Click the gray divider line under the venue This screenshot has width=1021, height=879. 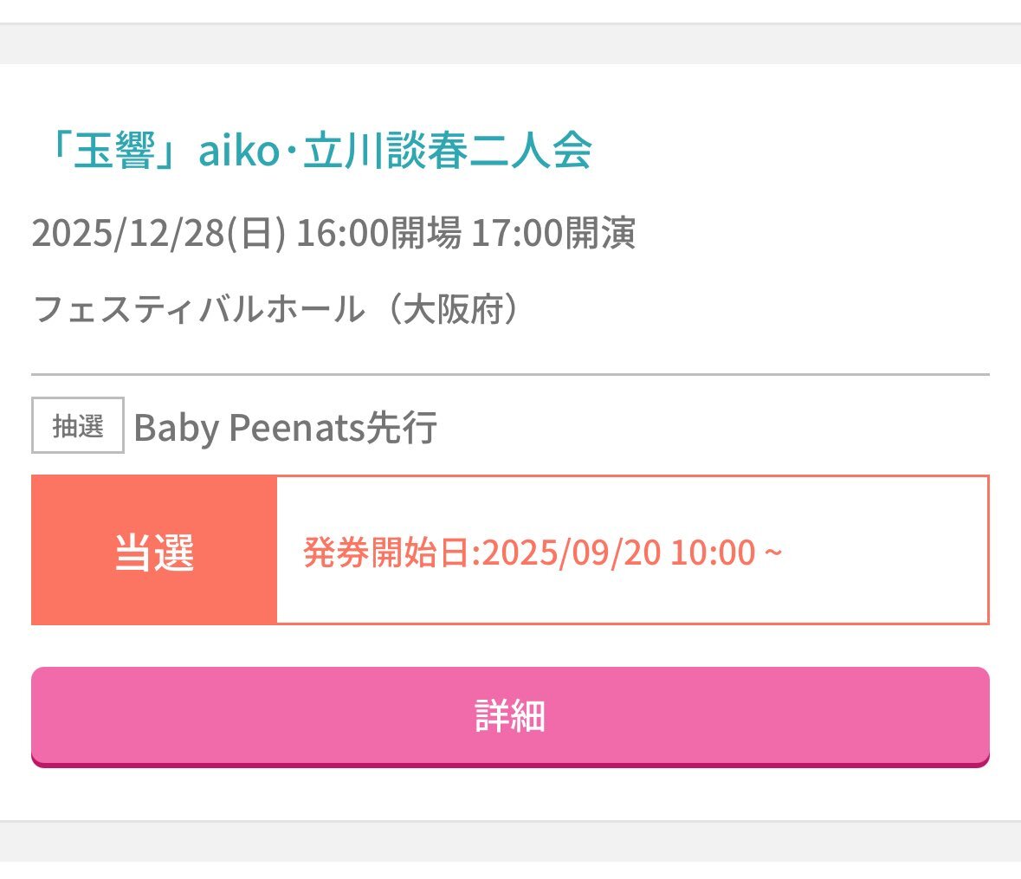511,374
